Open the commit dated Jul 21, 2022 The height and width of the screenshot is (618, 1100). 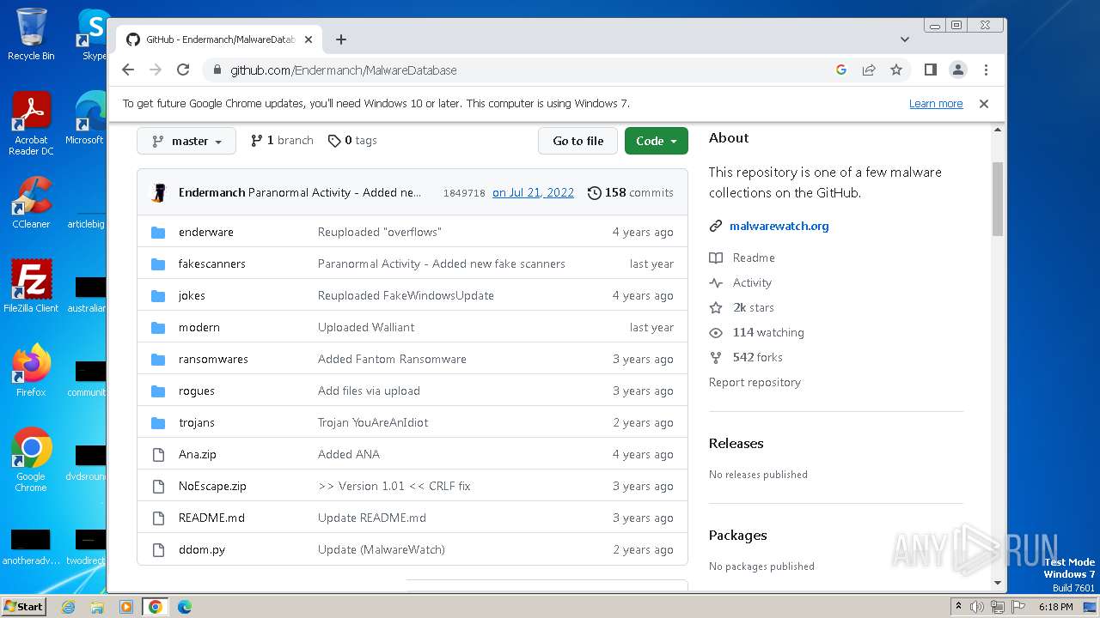point(533,192)
